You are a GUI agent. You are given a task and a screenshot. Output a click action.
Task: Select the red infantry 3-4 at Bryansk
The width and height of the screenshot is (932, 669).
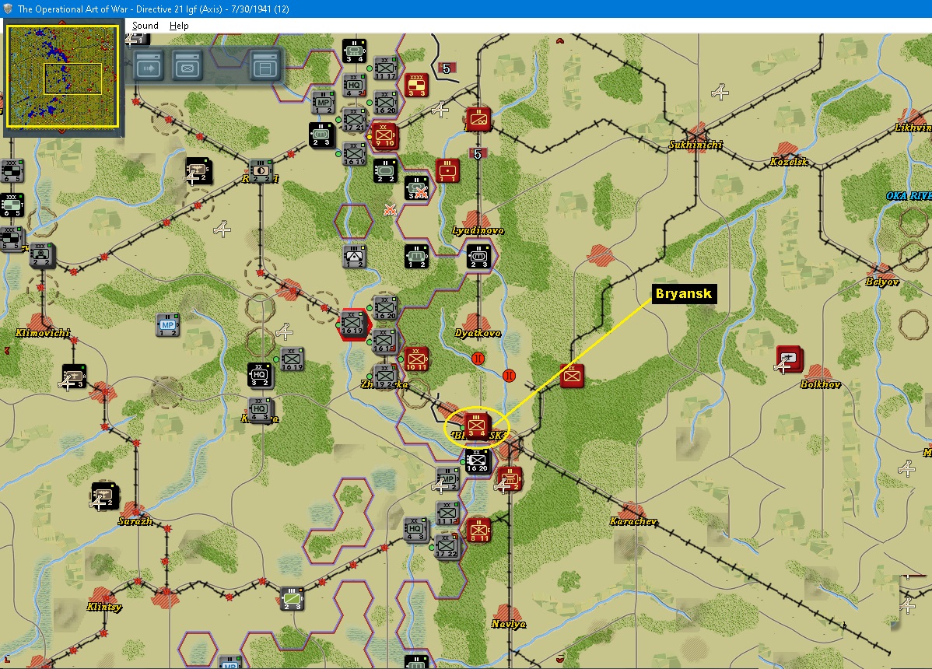[477, 426]
